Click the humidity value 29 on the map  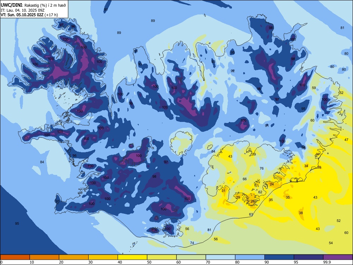238,197
